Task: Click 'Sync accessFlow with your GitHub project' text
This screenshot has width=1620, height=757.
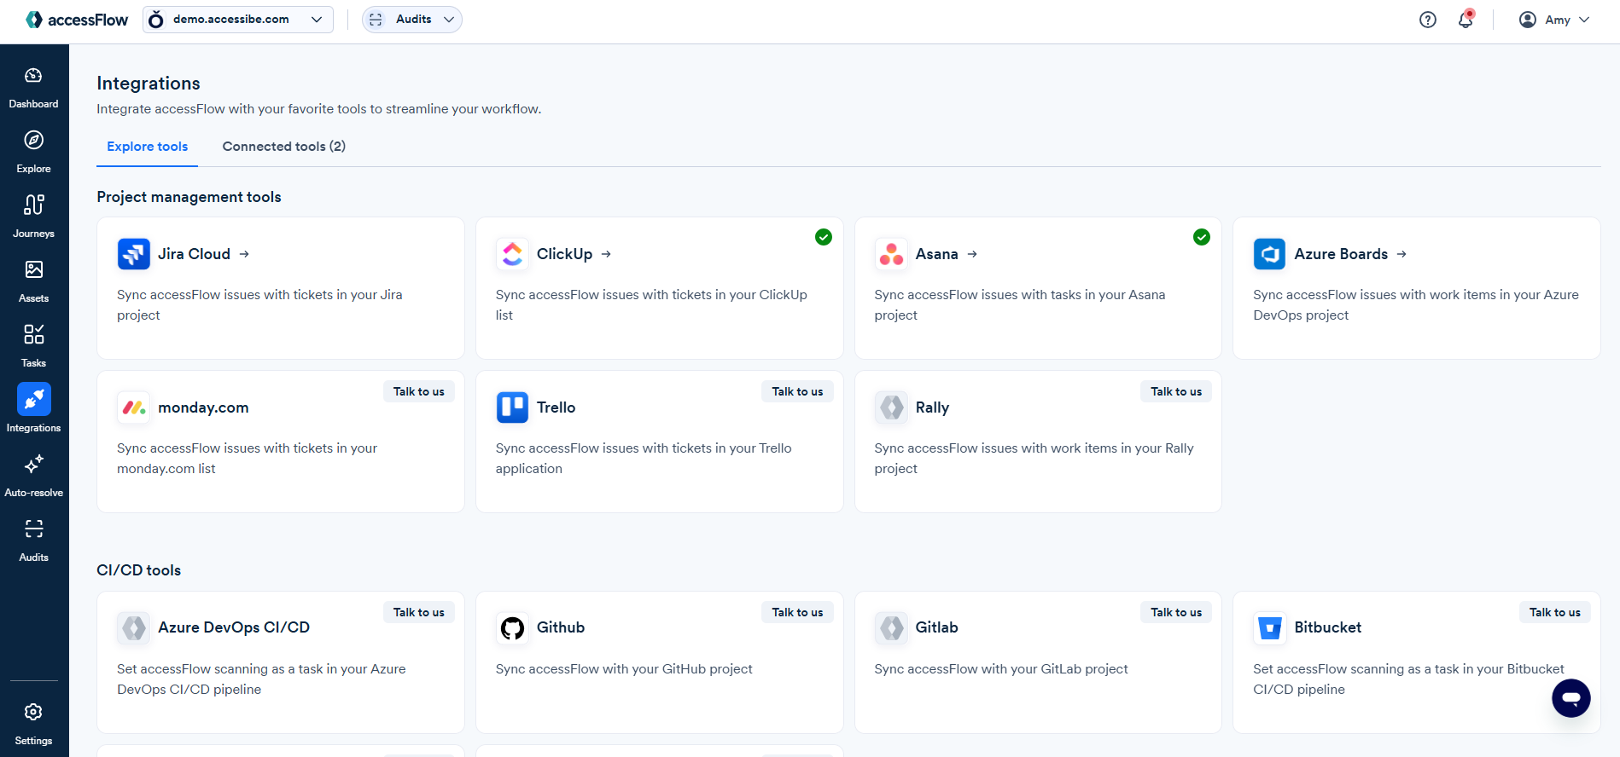Action: tap(624, 669)
